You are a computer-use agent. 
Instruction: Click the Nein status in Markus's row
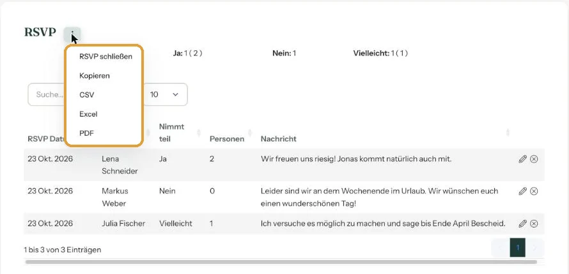click(x=167, y=191)
